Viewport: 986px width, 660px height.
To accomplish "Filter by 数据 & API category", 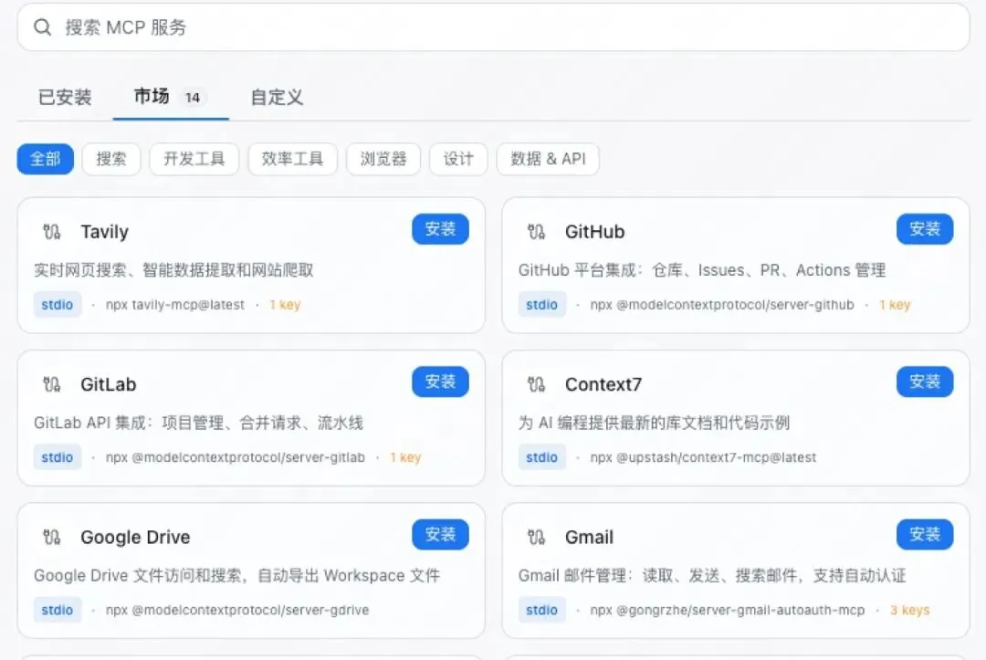I will (x=548, y=159).
